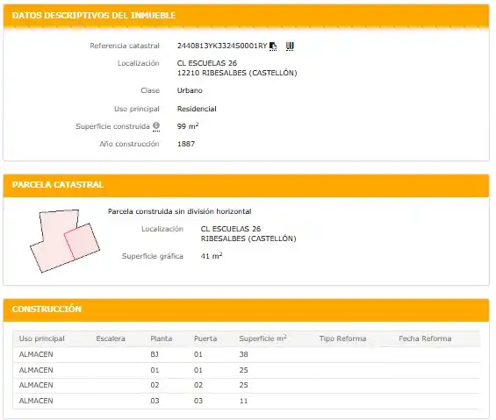Click the parcel location RIBESALBES (CASTELLÓN)
This screenshot has width=496, height=420.
[x=248, y=238]
